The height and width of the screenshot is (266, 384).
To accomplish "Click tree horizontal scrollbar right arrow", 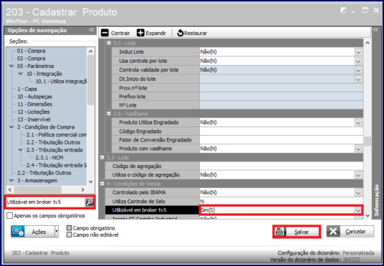I will pos(83,189).
